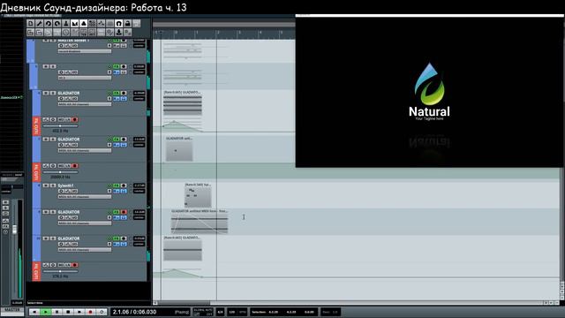
Task: Open project settings with the wrench icon
Action: click(x=39, y=24)
